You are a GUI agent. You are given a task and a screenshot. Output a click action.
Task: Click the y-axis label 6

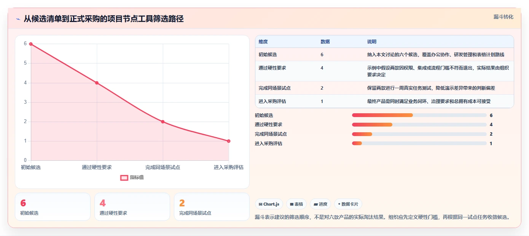pyautogui.click(x=25, y=44)
